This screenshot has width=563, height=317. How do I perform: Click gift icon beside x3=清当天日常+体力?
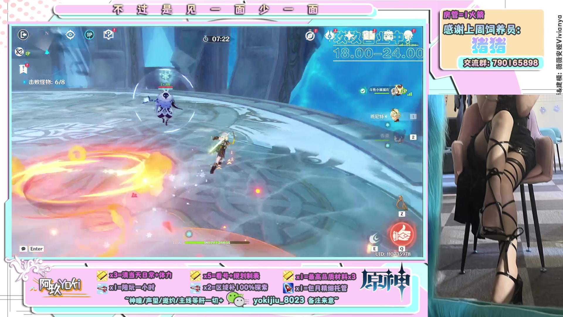[102, 276]
